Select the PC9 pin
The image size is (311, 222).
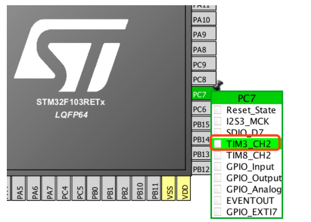point(204,64)
